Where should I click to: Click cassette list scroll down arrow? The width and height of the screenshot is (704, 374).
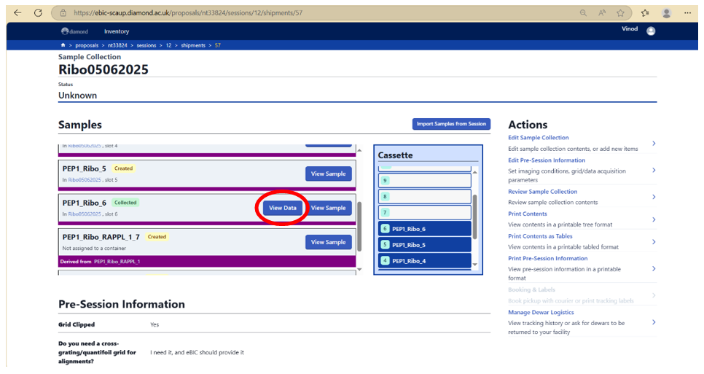coord(474,265)
